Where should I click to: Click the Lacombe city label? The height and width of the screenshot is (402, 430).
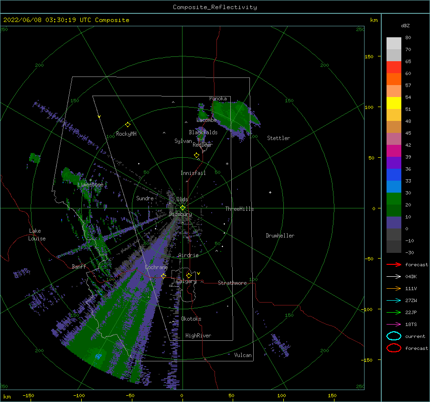click(206, 120)
